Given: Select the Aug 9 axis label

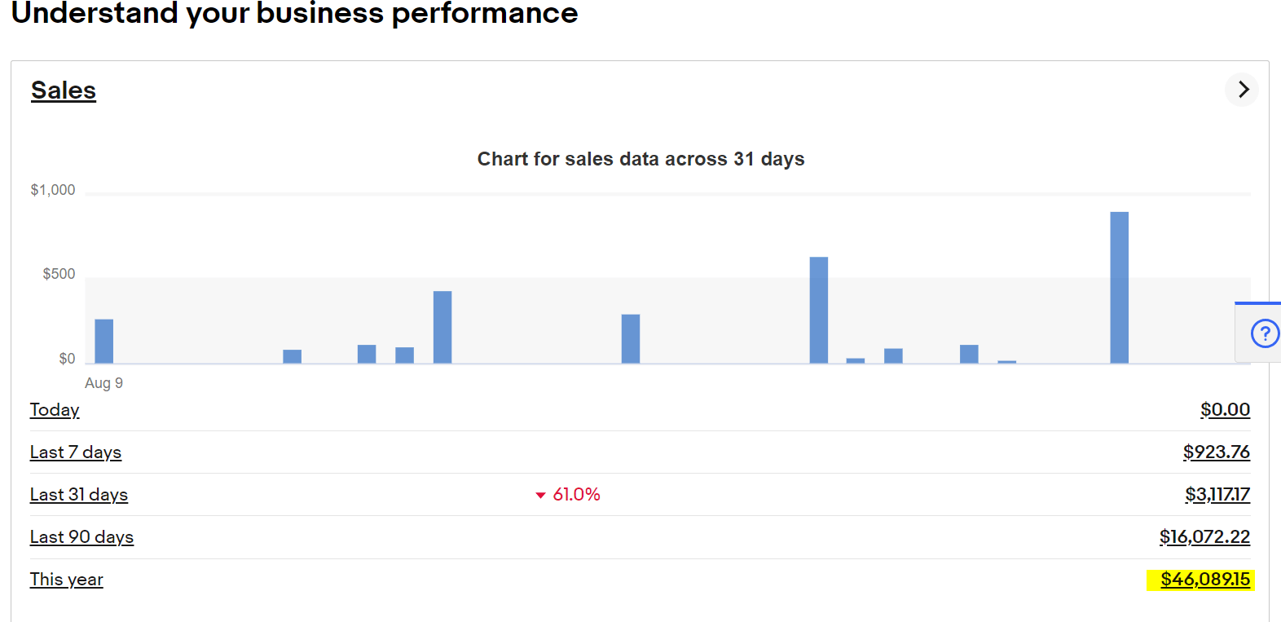Looking at the screenshot, I should (x=103, y=382).
